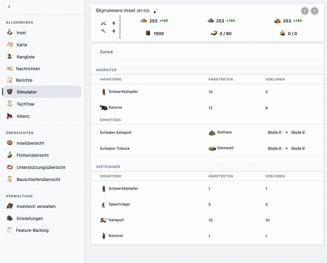Screen dimensions: 327x263
Task: Click the Berichte scroll icon
Action: pyautogui.click(x=9, y=80)
